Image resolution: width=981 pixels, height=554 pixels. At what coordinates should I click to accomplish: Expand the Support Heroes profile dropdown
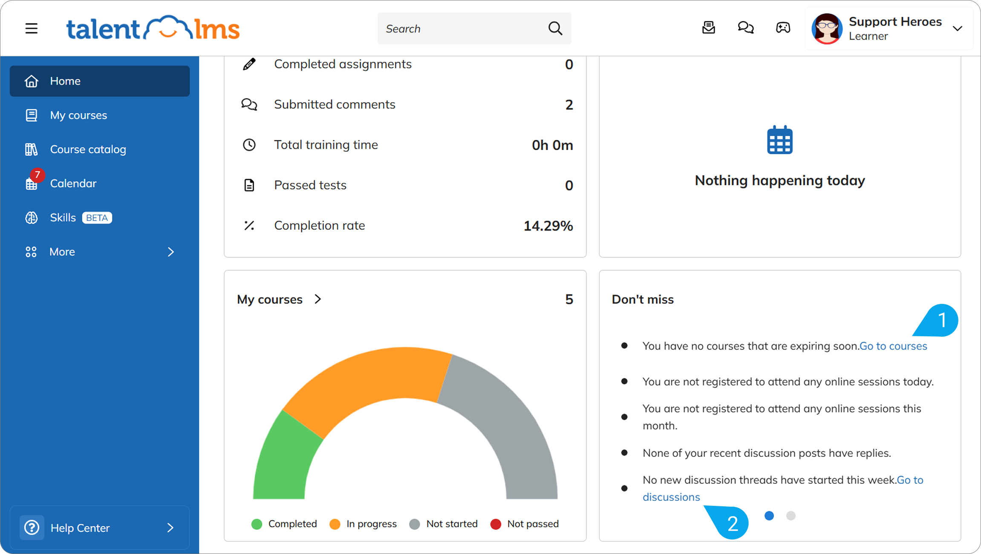(x=957, y=29)
